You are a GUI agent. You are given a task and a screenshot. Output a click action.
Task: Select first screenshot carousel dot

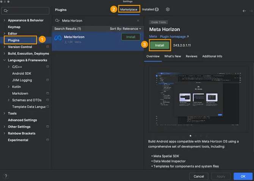pos(190,136)
